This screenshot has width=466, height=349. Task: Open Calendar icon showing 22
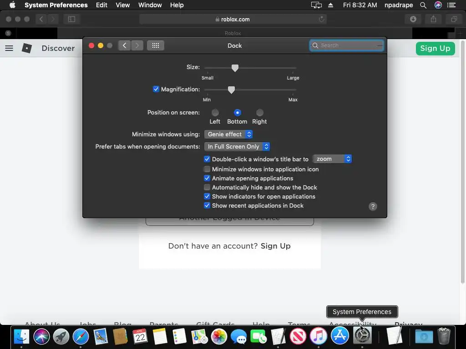(x=140, y=337)
